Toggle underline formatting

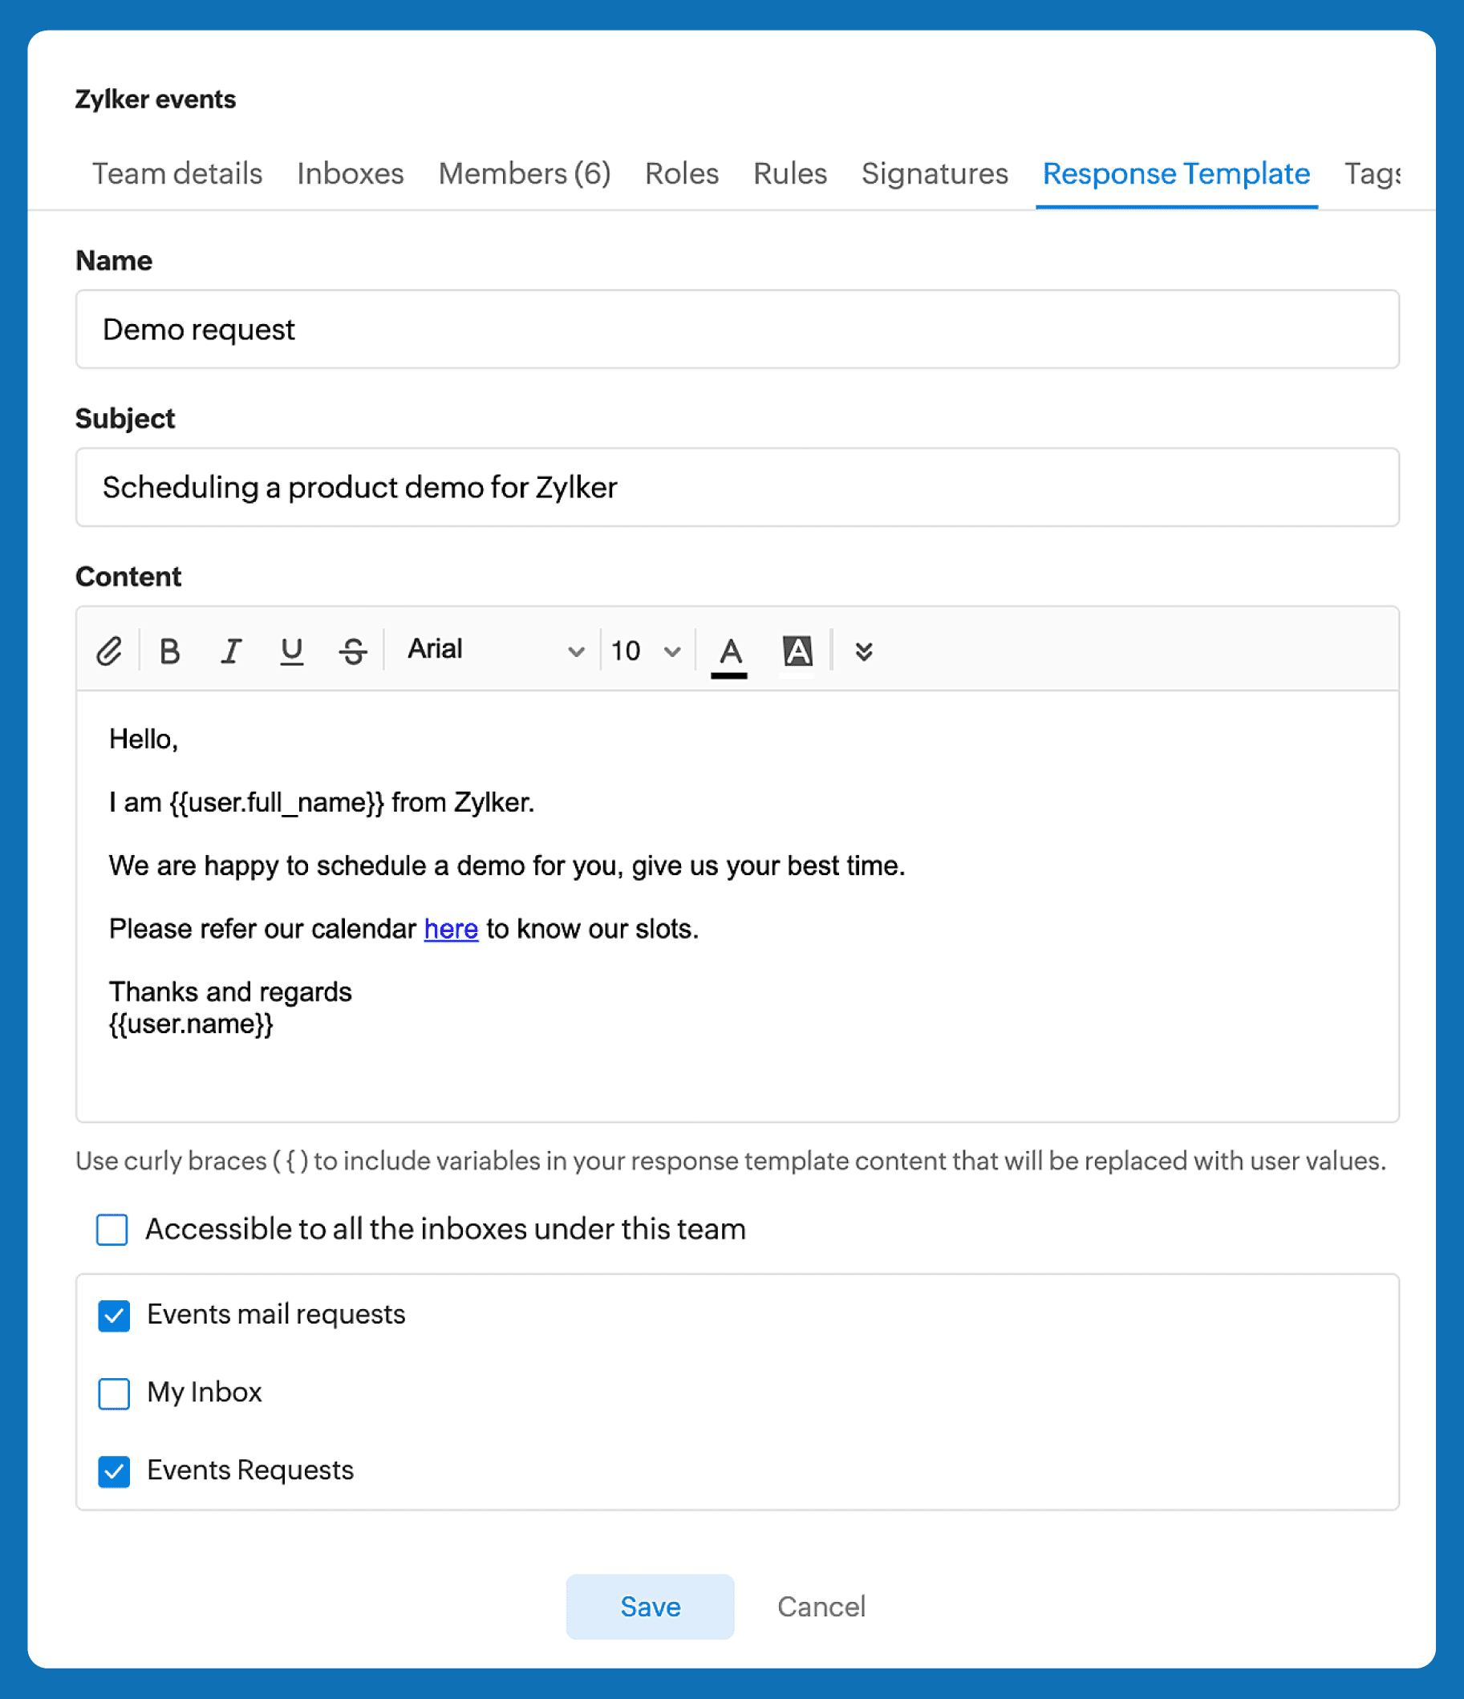tap(292, 651)
